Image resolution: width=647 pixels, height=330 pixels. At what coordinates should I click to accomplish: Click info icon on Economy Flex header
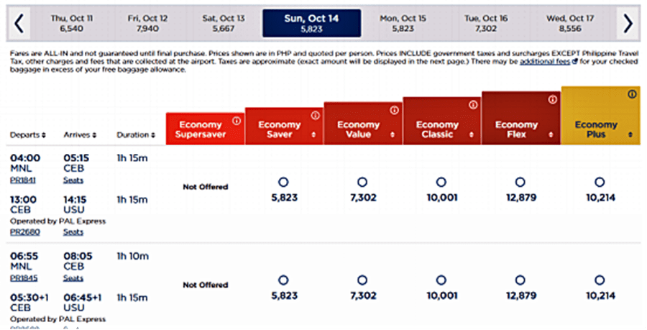(x=551, y=99)
